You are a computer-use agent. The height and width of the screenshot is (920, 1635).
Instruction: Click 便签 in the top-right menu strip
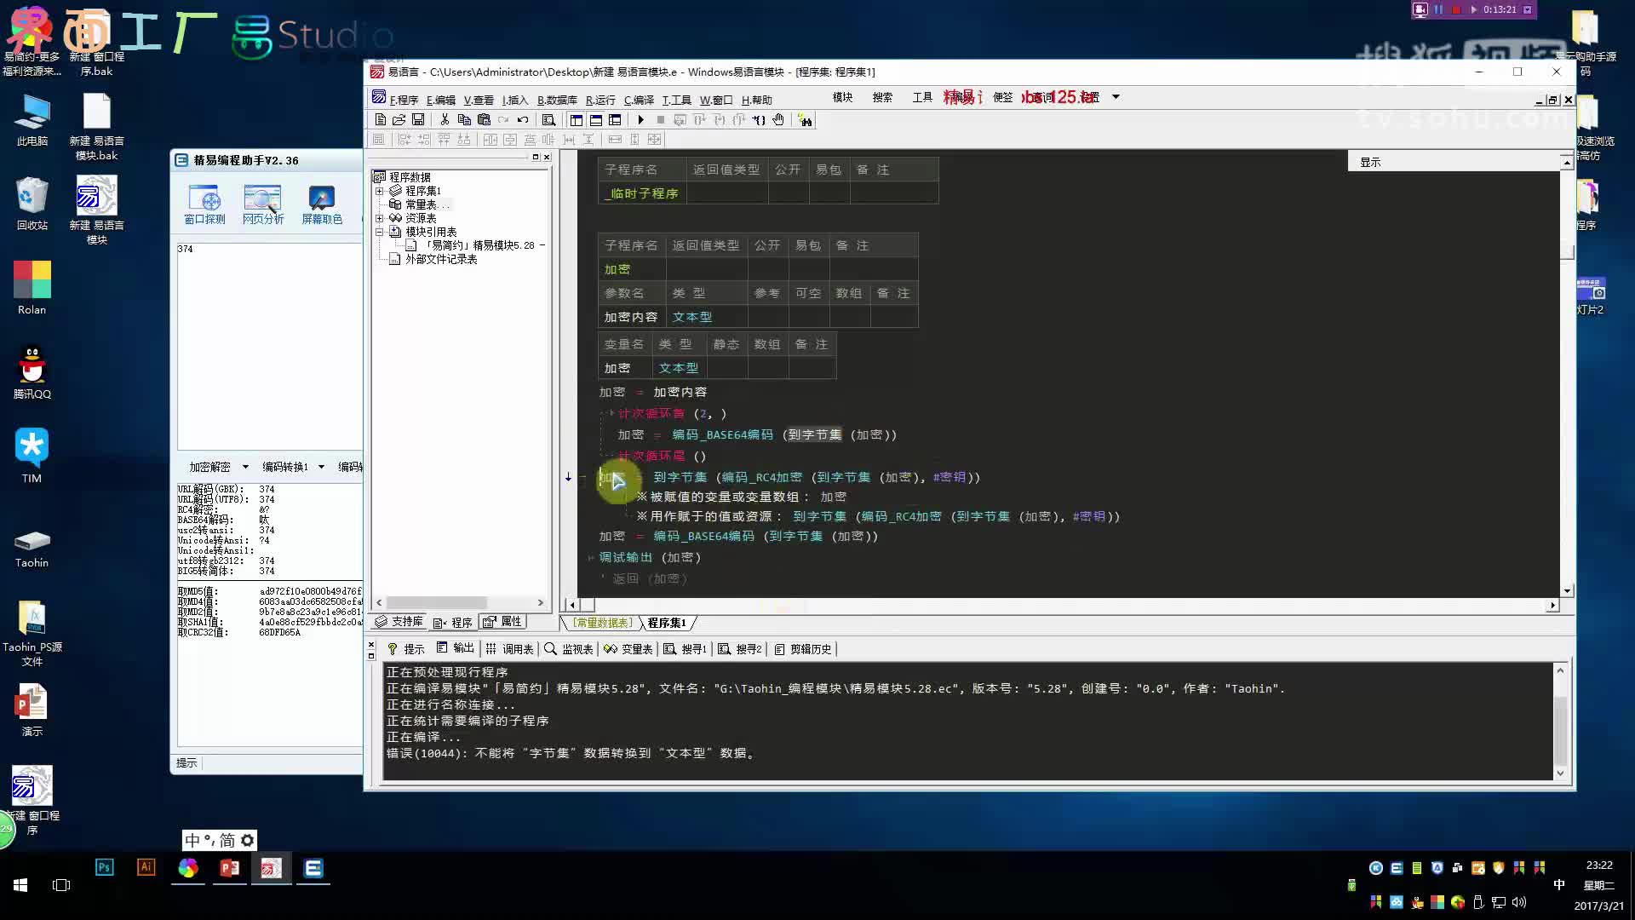tap(1003, 97)
